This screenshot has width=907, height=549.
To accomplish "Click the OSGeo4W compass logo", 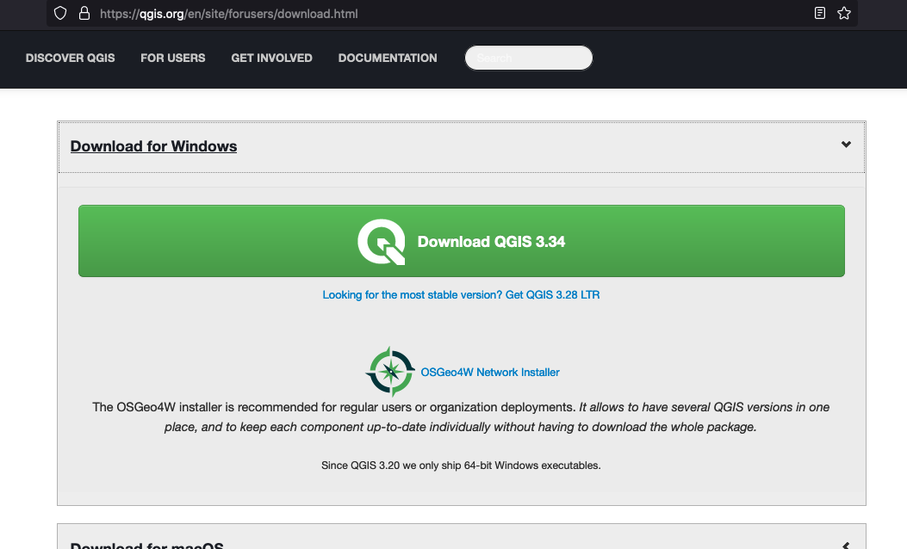I will [390, 372].
